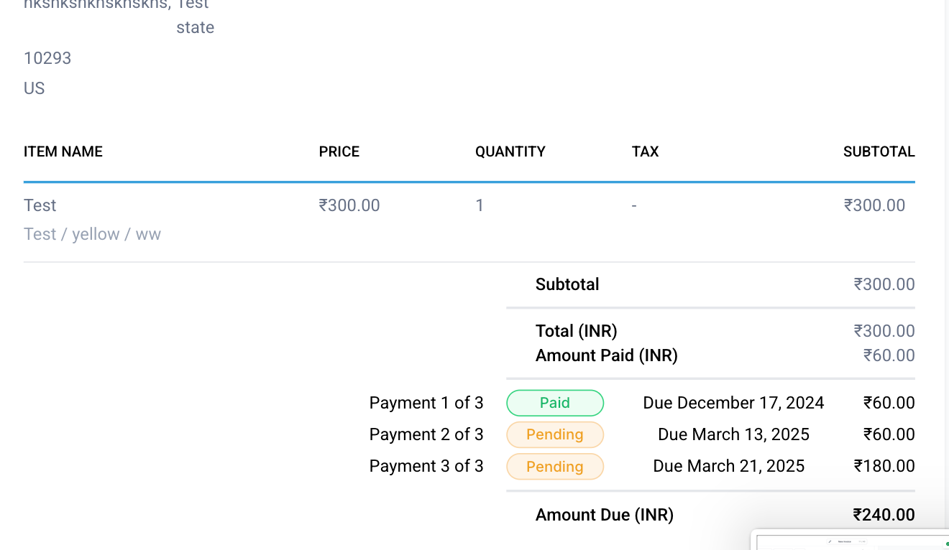Click the QUANTITY column header
949x550 pixels.
click(x=510, y=152)
